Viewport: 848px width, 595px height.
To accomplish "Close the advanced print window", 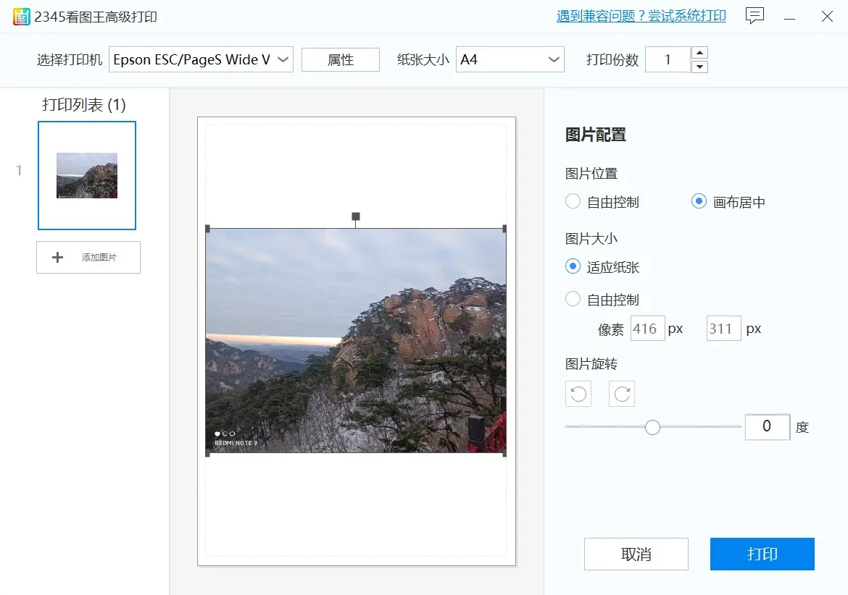I will click(827, 17).
